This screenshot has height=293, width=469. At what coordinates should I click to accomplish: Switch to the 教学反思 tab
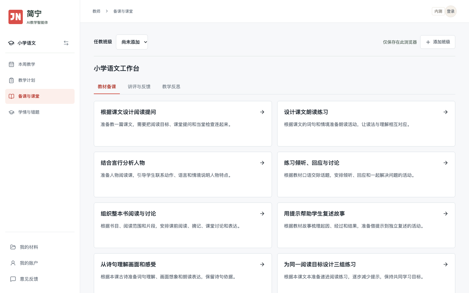(171, 87)
